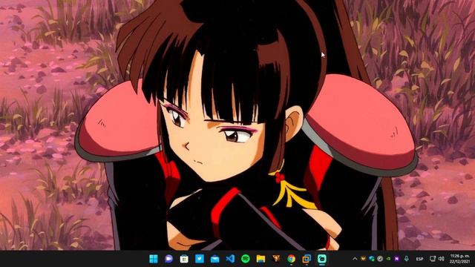The height and width of the screenshot is (267, 475).
Task: Open network status tray icon
Action: click(x=433, y=259)
